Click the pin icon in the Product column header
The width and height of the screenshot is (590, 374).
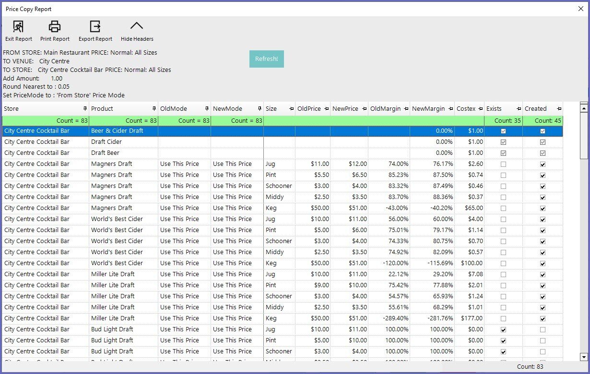[x=154, y=109]
